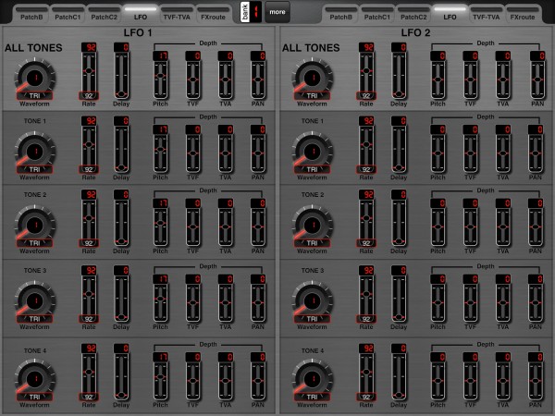Adjust LFO 1 Tone 1 Pitch depth slider
This screenshot has width=555, height=416.
coord(160,153)
